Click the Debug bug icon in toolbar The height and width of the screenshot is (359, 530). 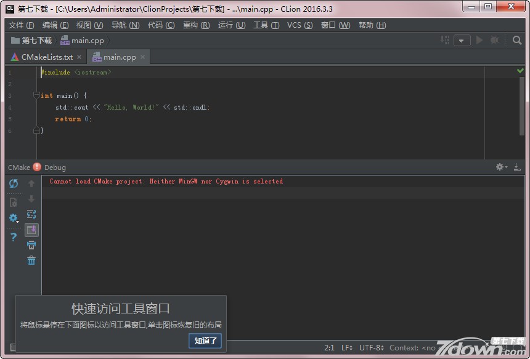pyautogui.click(x=494, y=40)
